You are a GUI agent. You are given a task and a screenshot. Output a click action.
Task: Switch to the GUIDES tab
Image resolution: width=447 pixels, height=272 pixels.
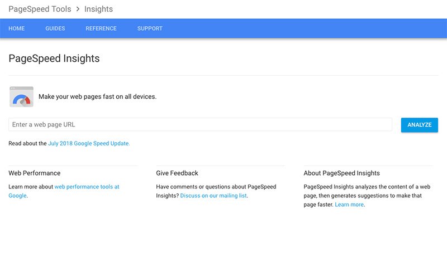tap(55, 28)
